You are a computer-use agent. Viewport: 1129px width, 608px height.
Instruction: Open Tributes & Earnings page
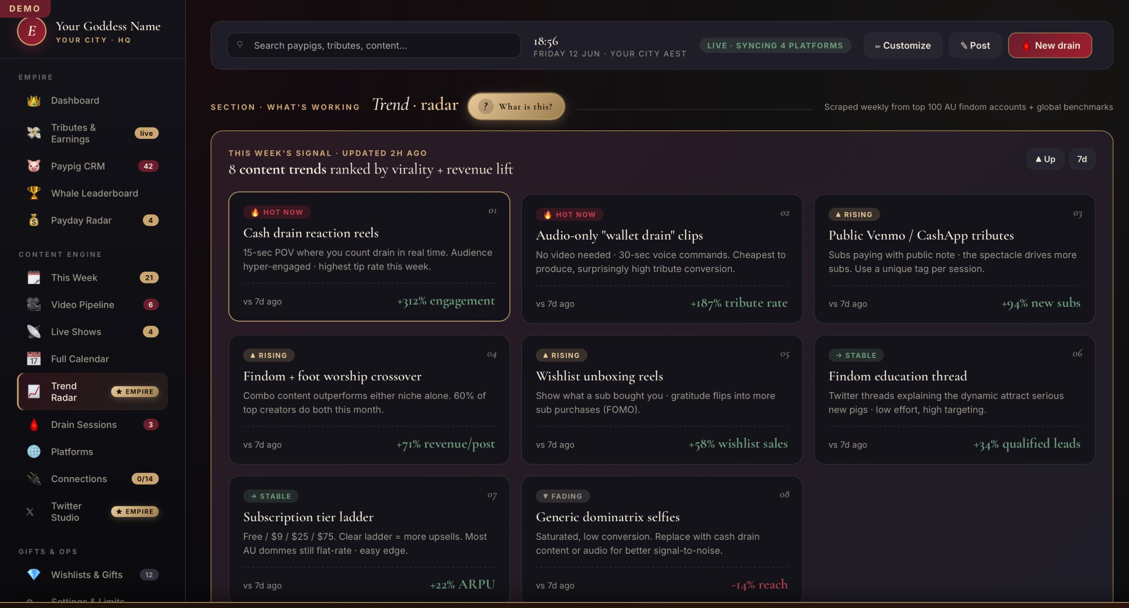(x=92, y=133)
